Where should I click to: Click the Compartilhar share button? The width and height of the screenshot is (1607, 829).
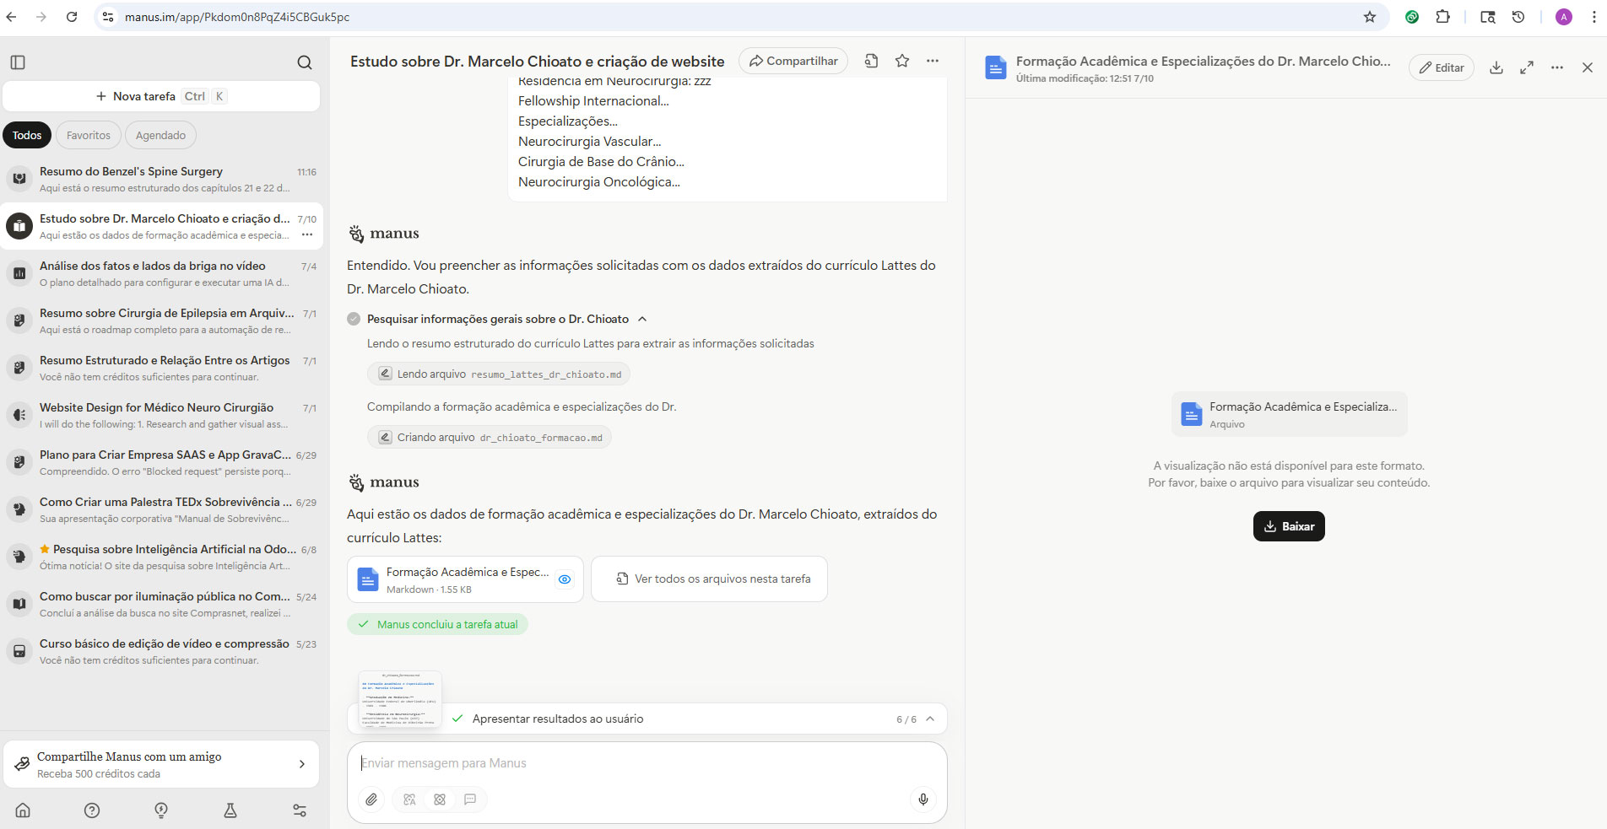(793, 61)
